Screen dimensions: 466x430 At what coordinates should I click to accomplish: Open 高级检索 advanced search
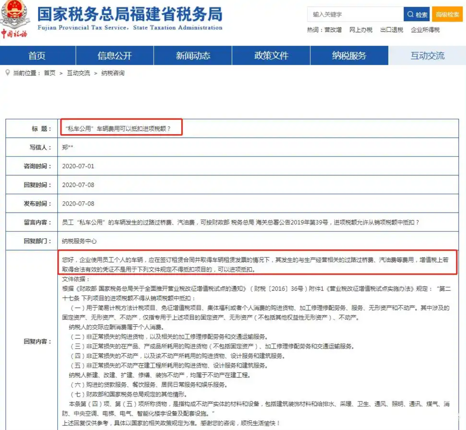447,14
